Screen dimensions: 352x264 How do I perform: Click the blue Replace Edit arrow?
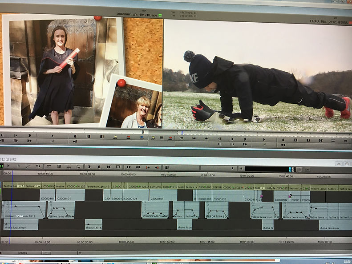click(142, 138)
